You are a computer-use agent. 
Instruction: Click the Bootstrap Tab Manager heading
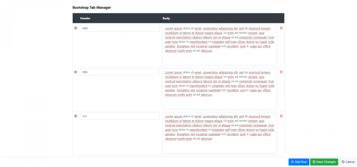92,8
